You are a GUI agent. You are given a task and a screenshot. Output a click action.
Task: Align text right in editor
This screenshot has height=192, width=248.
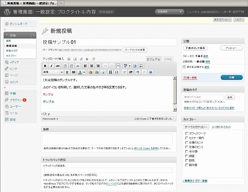pos(98,66)
